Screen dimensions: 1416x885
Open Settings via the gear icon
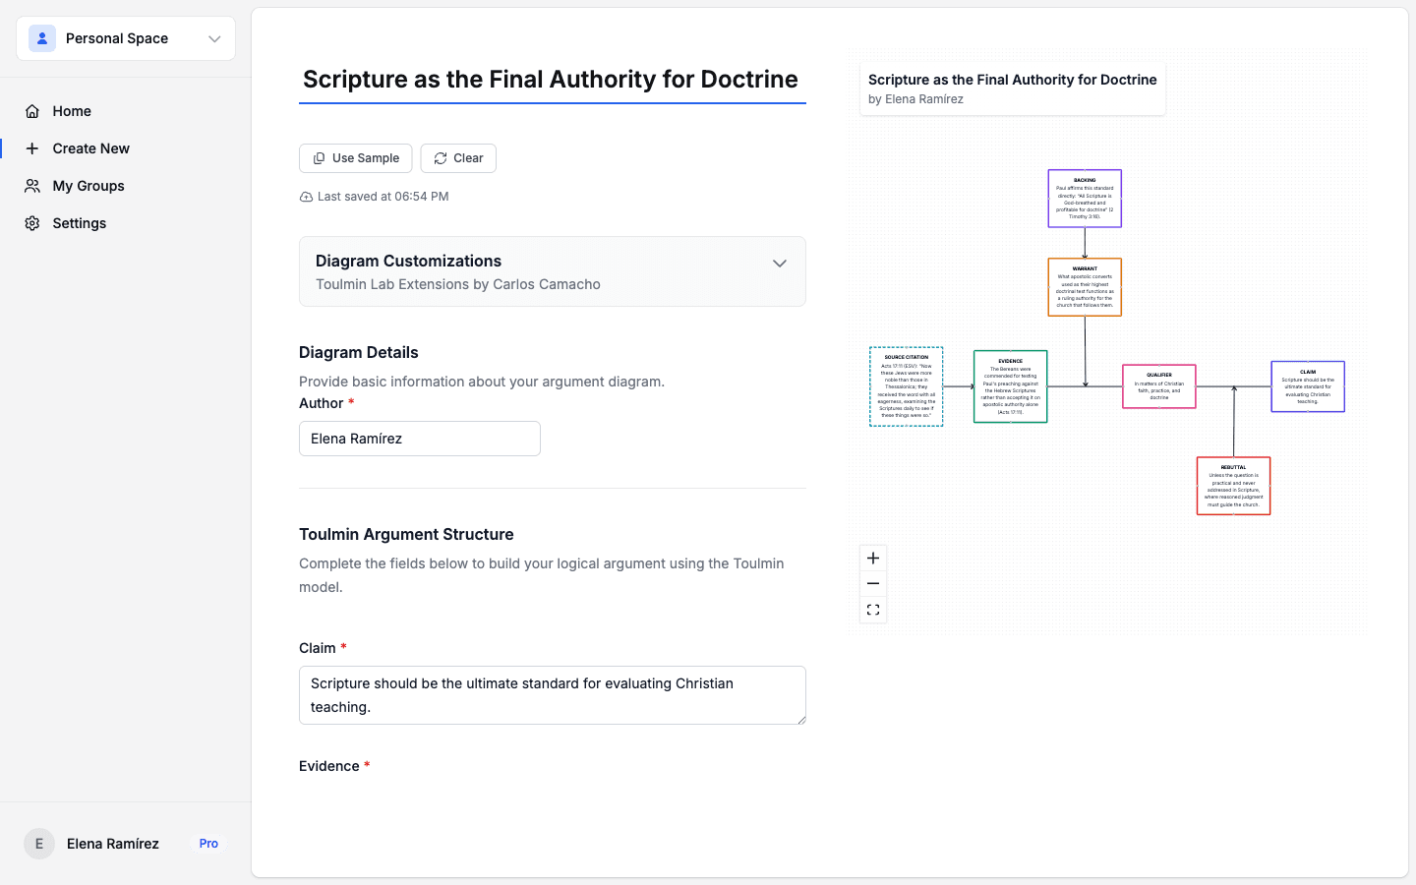coord(32,223)
